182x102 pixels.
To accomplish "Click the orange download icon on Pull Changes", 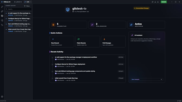I will tap(104, 39).
